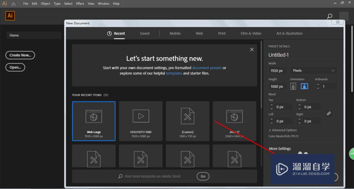Open the Select menu
This screenshot has height=189, width=354.
(x=68, y=4)
